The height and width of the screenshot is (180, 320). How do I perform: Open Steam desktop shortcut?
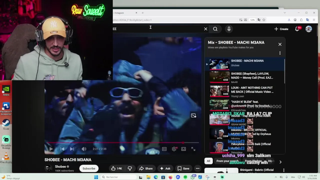tap(6, 124)
